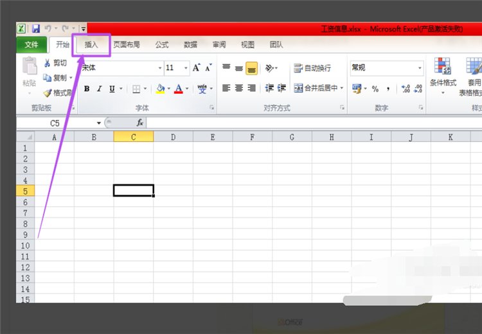Cut selection with the scissors button
The width and height of the screenshot is (482, 334).
coord(55,63)
